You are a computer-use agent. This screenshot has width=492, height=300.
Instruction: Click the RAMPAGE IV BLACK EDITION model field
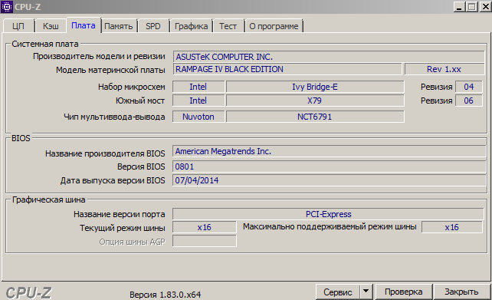click(287, 69)
